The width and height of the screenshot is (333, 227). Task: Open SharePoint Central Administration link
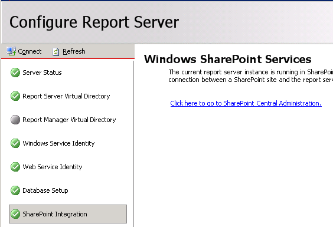(246, 103)
